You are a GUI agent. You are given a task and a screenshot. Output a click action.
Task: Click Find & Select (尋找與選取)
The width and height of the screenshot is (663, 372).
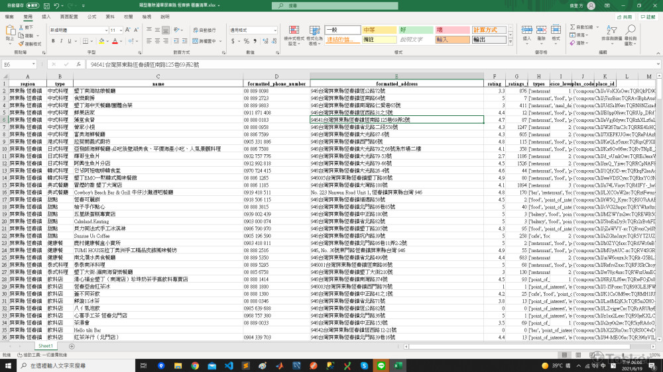(x=633, y=34)
